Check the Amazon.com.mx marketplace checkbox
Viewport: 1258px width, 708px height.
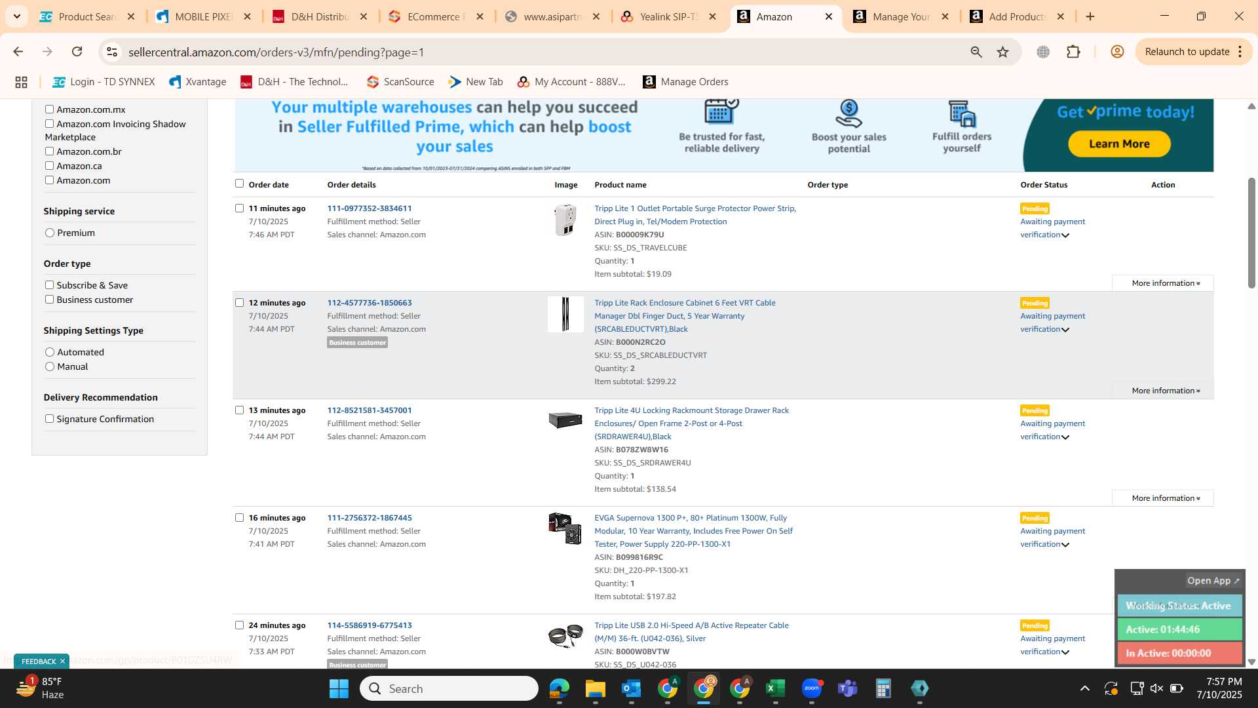49,109
